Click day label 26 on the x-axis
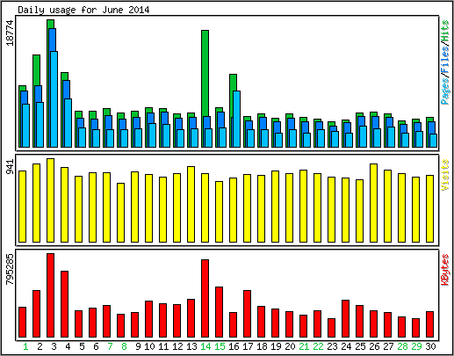This screenshot has height=356, width=454. point(374,347)
